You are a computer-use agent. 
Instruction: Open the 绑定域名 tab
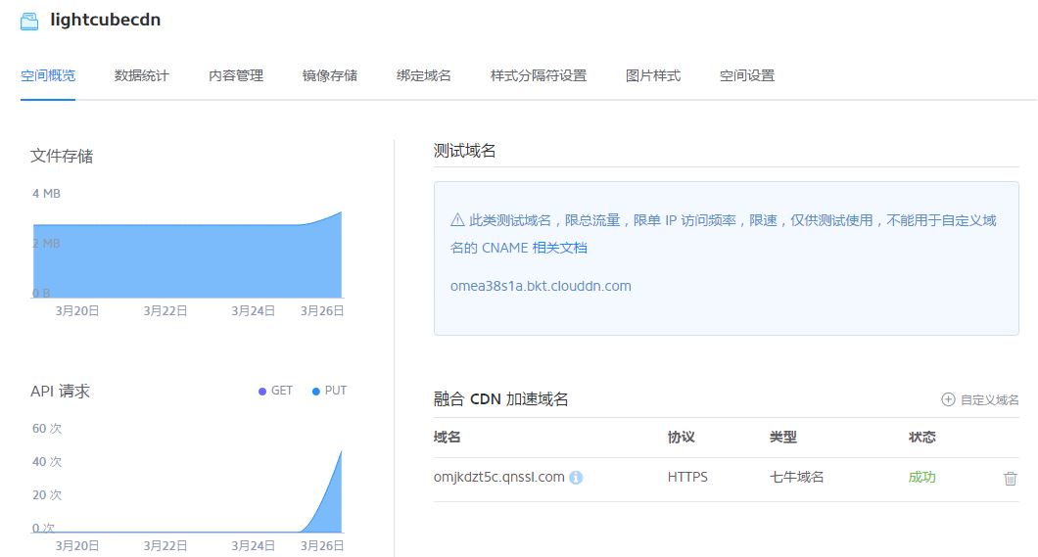(x=424, y=75)
